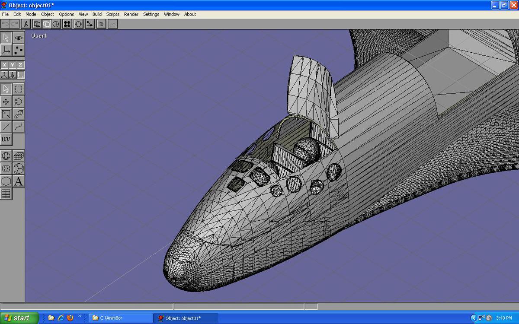Pick the Select arrow tool
The height and width of the screenshot is (324, 519).
pyautogui.click(x=6, y=89)
